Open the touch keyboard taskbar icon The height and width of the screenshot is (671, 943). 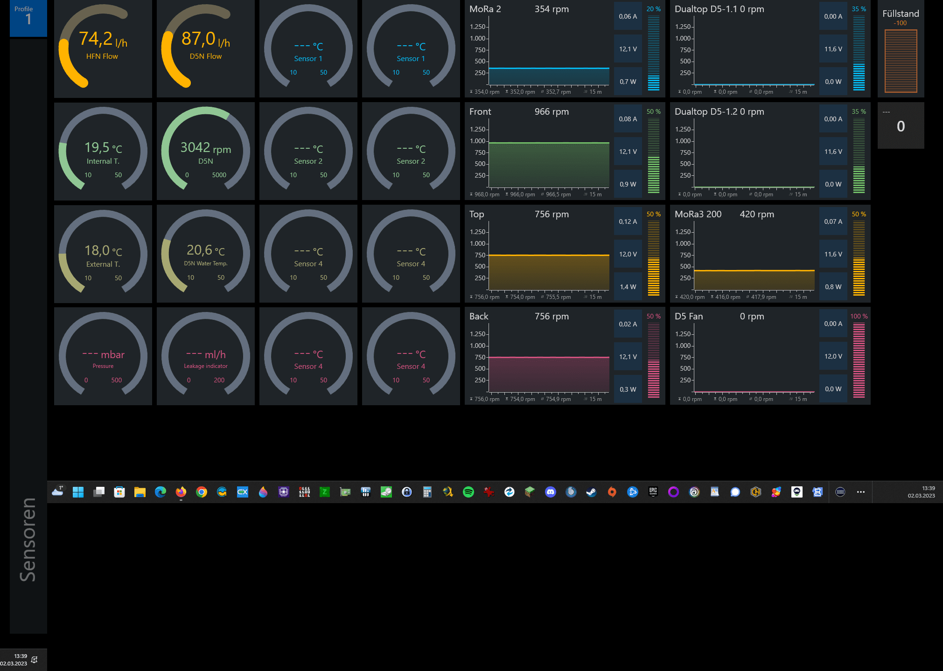pyautogui.click(x=840, y=492)
